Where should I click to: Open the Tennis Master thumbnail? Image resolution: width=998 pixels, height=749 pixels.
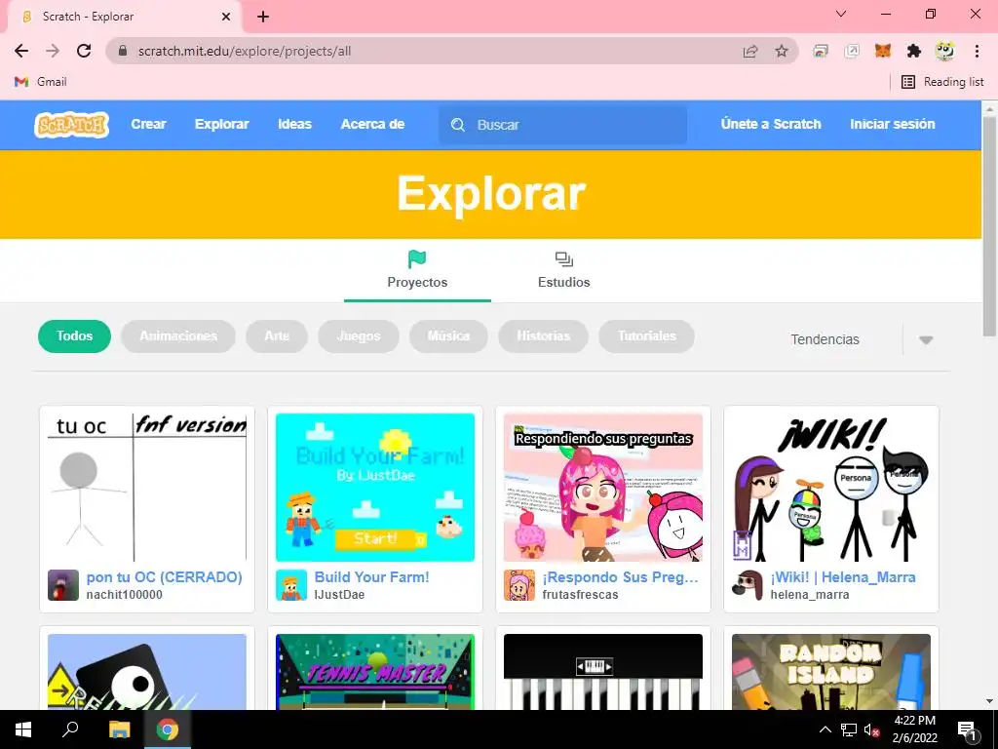point(375,671)
